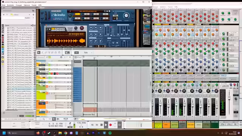
Task: Enable loop slot 1 on Dr. Octo Rex
Action: coord(78,14)
